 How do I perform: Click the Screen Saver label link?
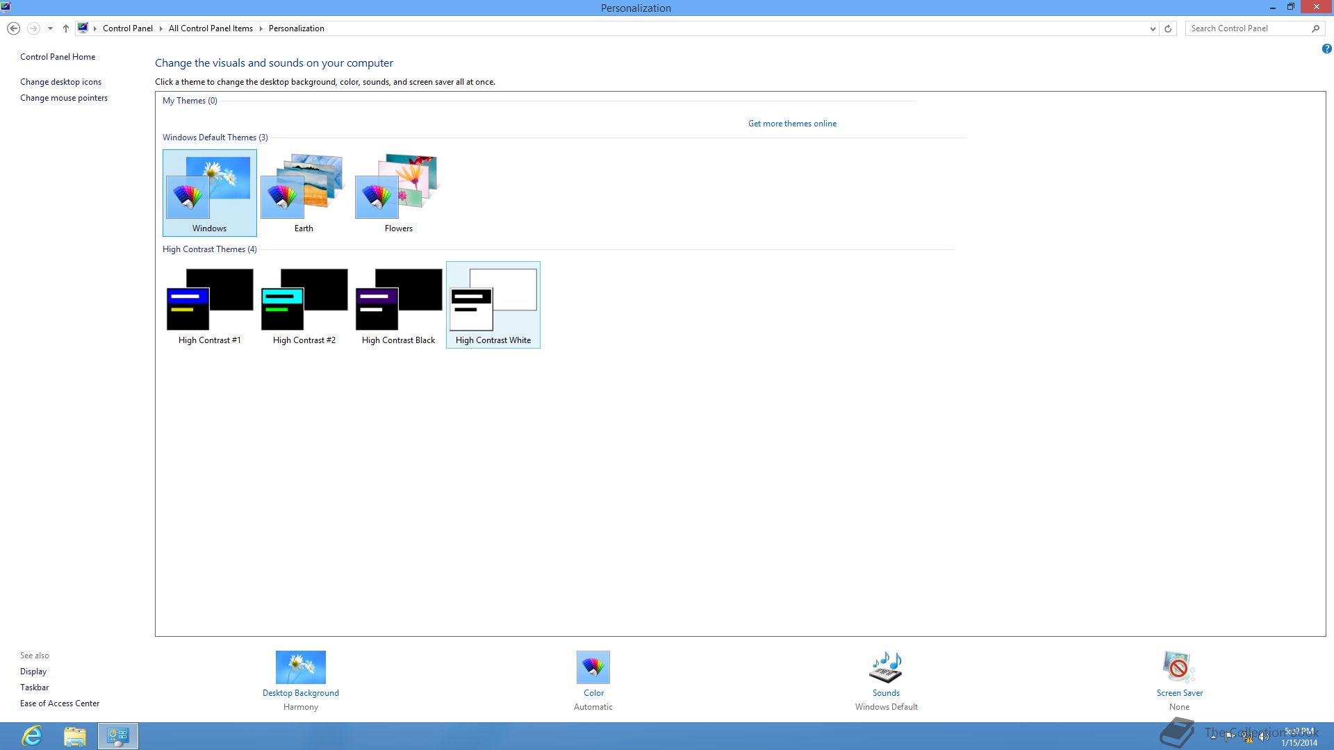[x=1180, y=693]
